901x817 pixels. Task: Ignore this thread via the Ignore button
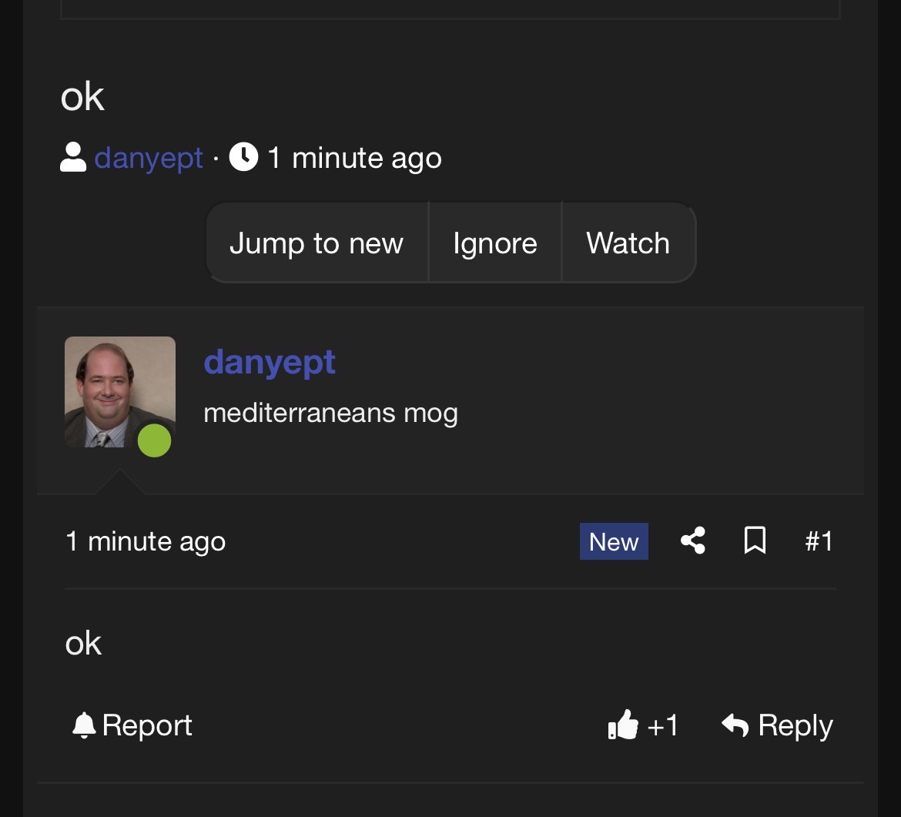[x=494, y=243]
